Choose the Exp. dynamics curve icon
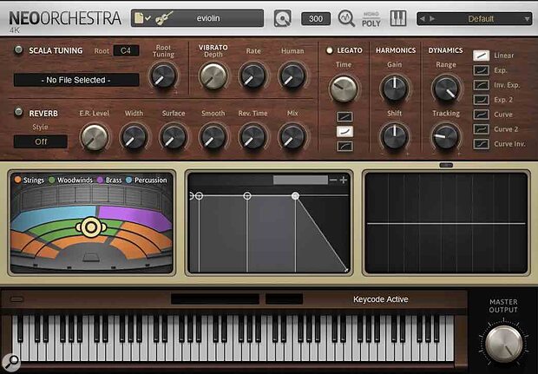Screen dimensions: 538x374 coord(481,70)
